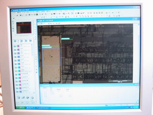
Task: Toggle the box icon beside Crystal 11 entry
Action: click(17, 92)
